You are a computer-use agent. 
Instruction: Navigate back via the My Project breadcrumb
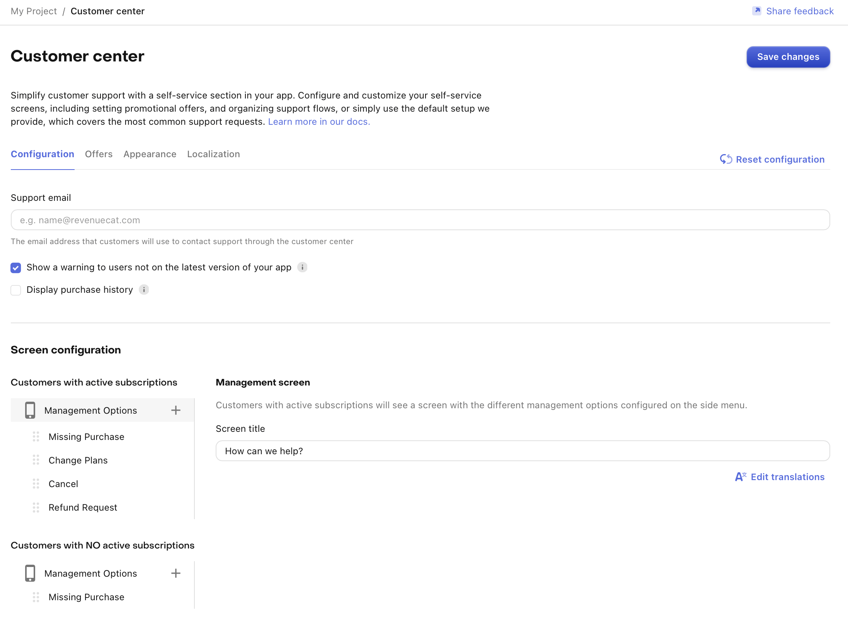pyautogui.click(x=34, y=11)
